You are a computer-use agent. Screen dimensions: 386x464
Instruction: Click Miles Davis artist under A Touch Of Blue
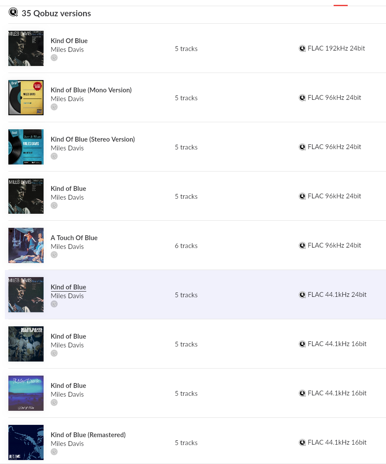[x=67, y=247]
